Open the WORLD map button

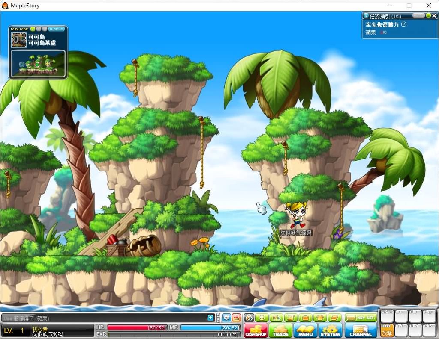tap(56, 29)
